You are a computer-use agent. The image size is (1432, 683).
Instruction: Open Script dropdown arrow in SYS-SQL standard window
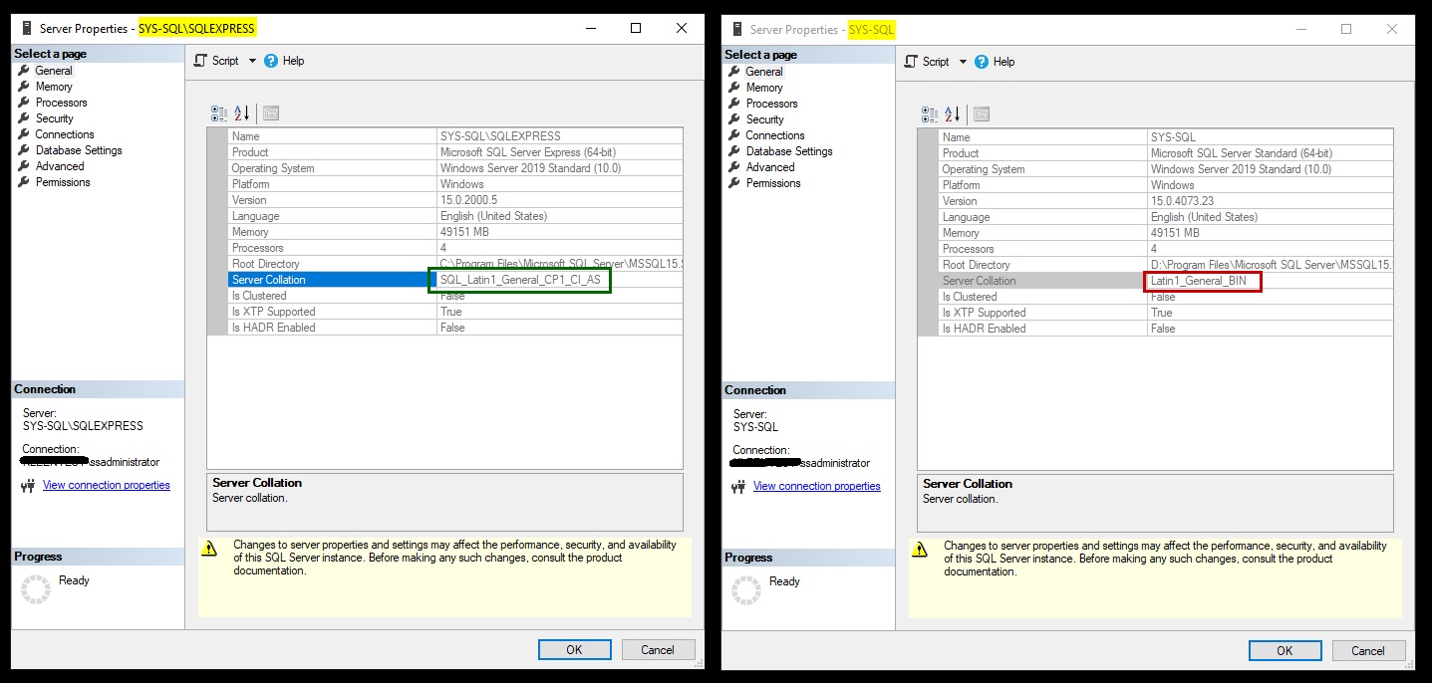[x=963, y=62]
